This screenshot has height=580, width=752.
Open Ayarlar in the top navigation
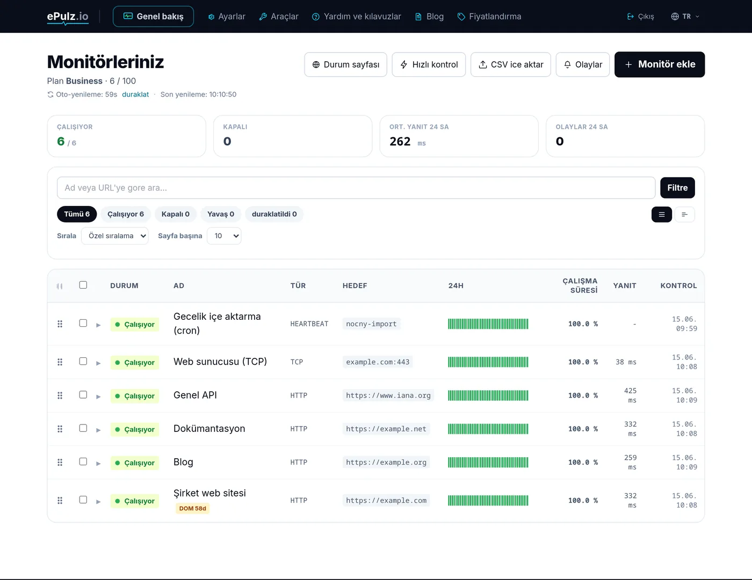(226, 17)
